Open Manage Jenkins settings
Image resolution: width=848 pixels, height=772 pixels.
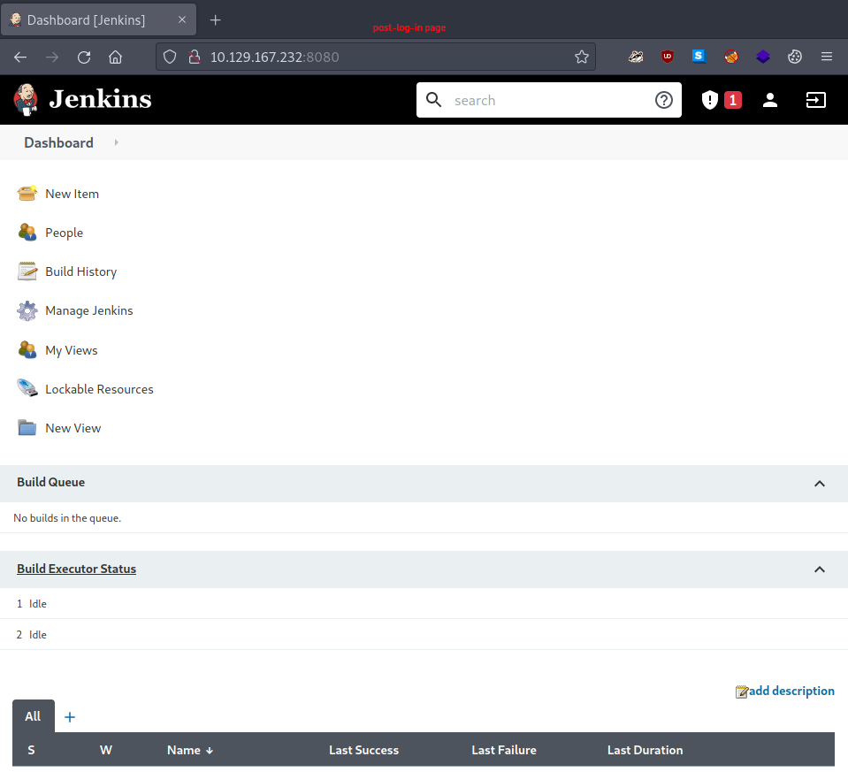tap(88, 310)
